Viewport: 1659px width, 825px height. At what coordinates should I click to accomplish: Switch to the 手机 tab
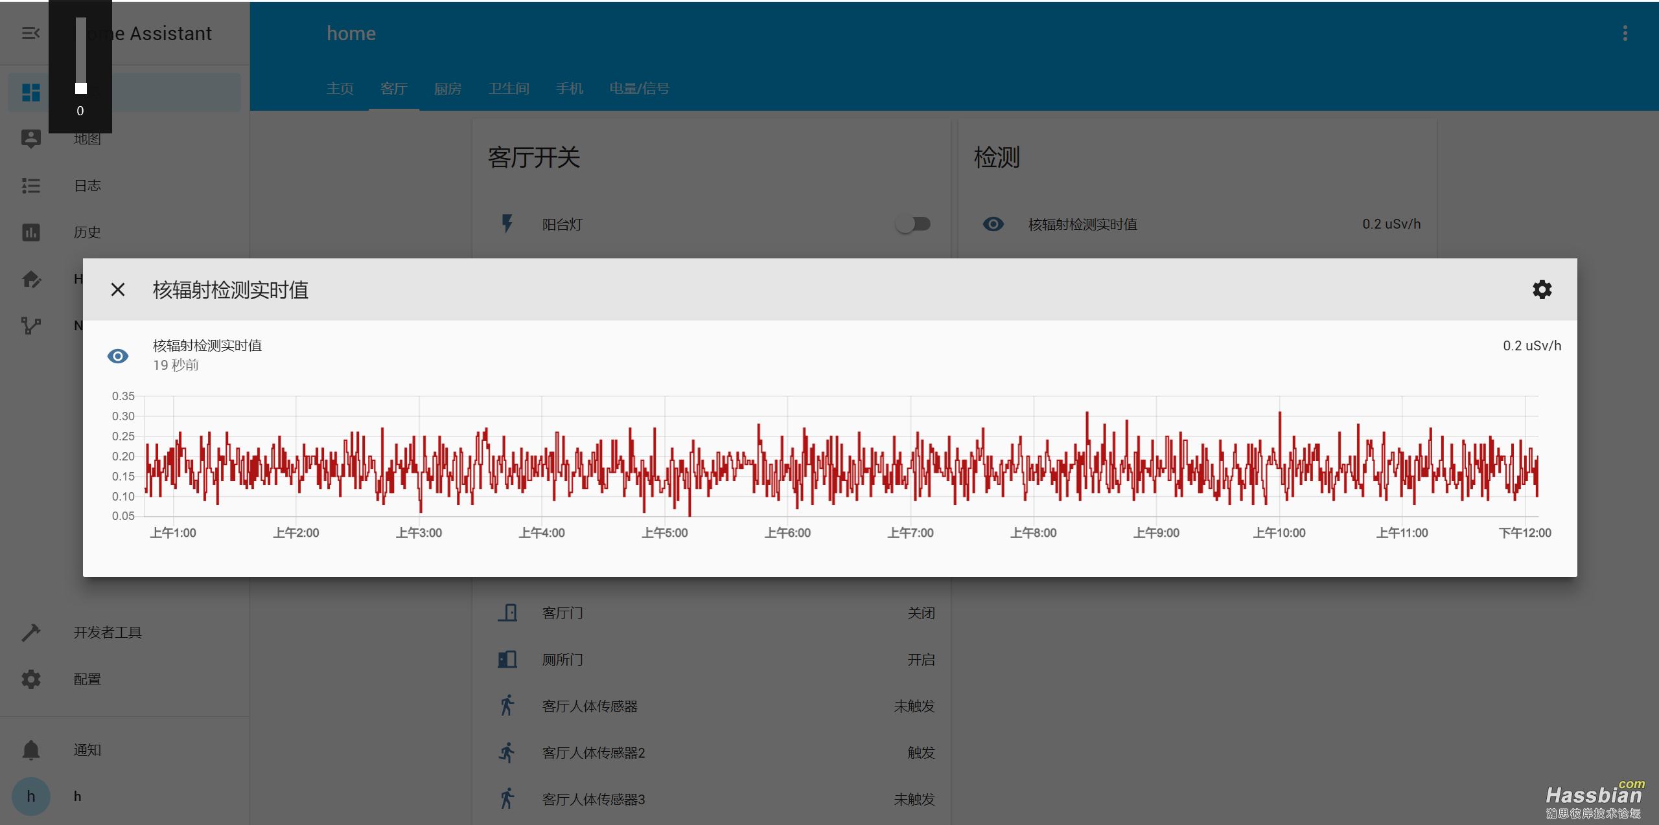coord(570,89)
